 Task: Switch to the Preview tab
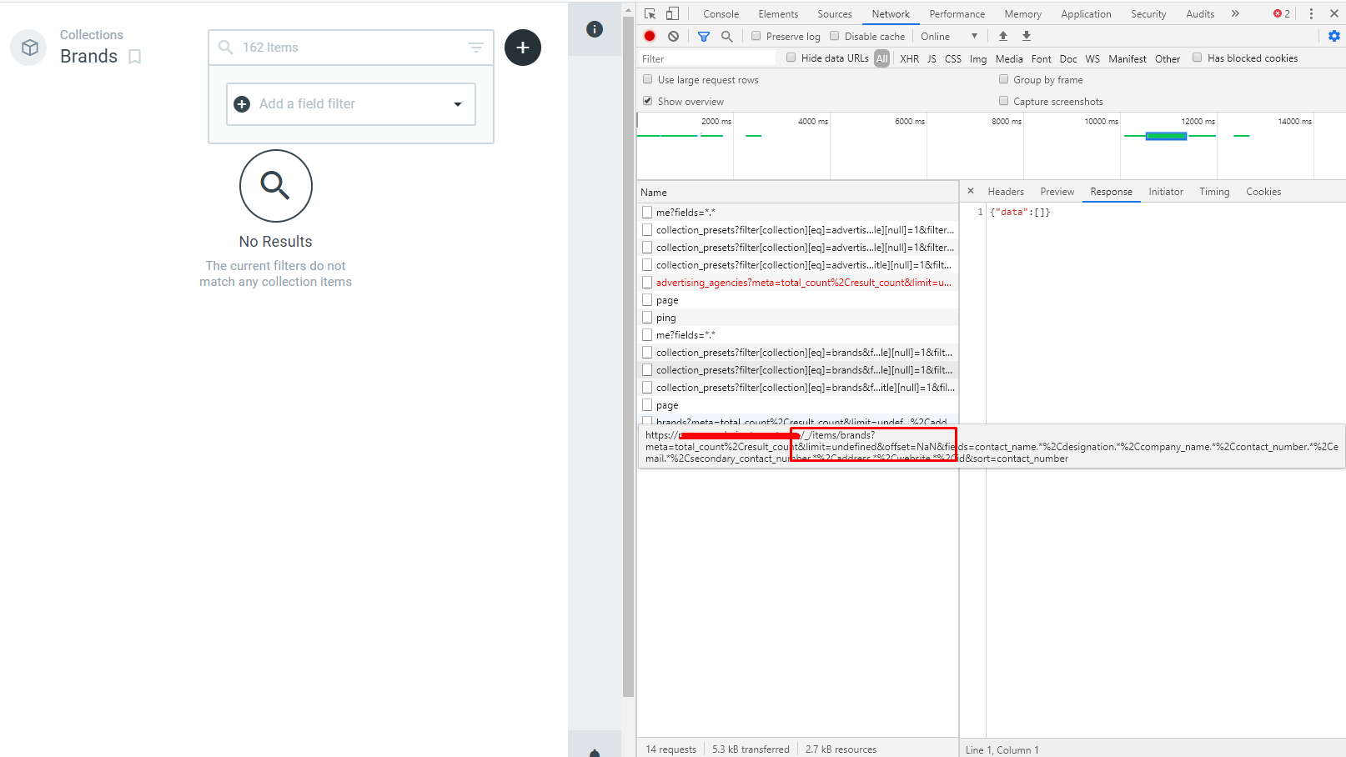click(x=1057, y=192)
